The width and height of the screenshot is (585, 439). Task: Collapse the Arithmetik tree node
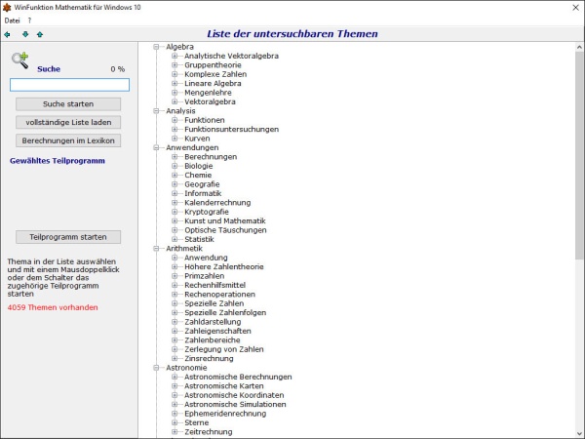pos(156,248)
